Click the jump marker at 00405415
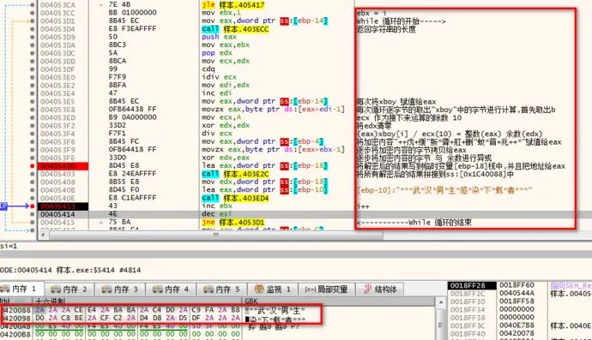This screenshot has width=592, height=340. tap(100, 223)
